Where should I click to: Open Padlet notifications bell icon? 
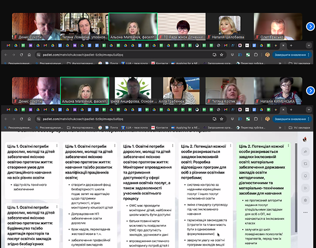[305, 176]
